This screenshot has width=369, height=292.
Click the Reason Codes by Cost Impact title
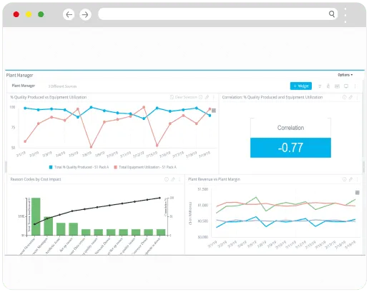pos(36,179)
